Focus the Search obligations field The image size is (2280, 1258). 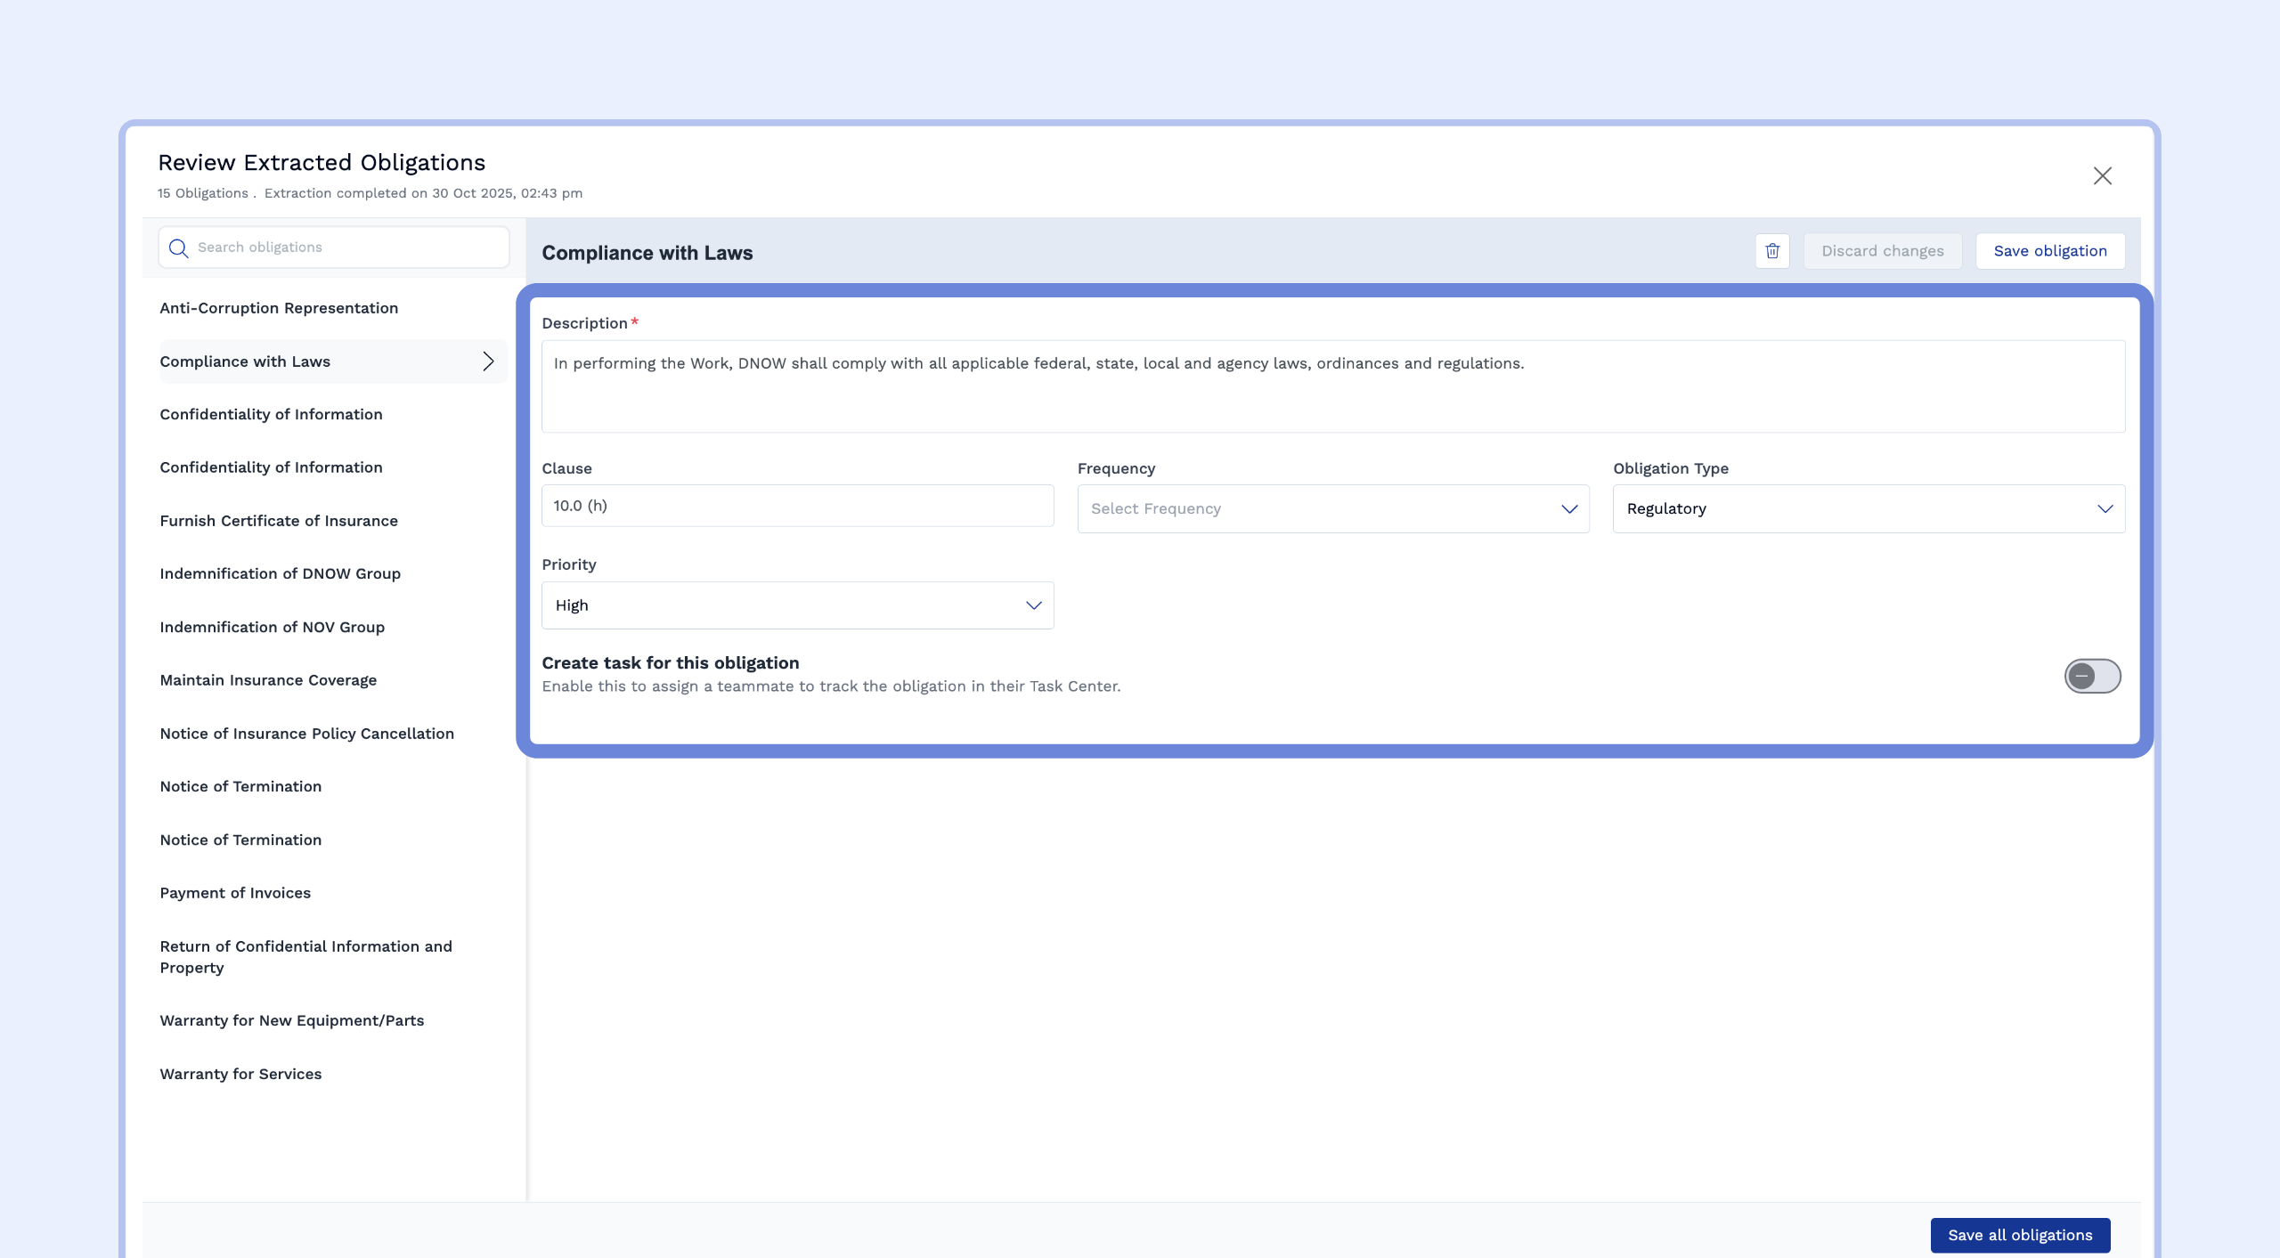click(x=347, y=248)
